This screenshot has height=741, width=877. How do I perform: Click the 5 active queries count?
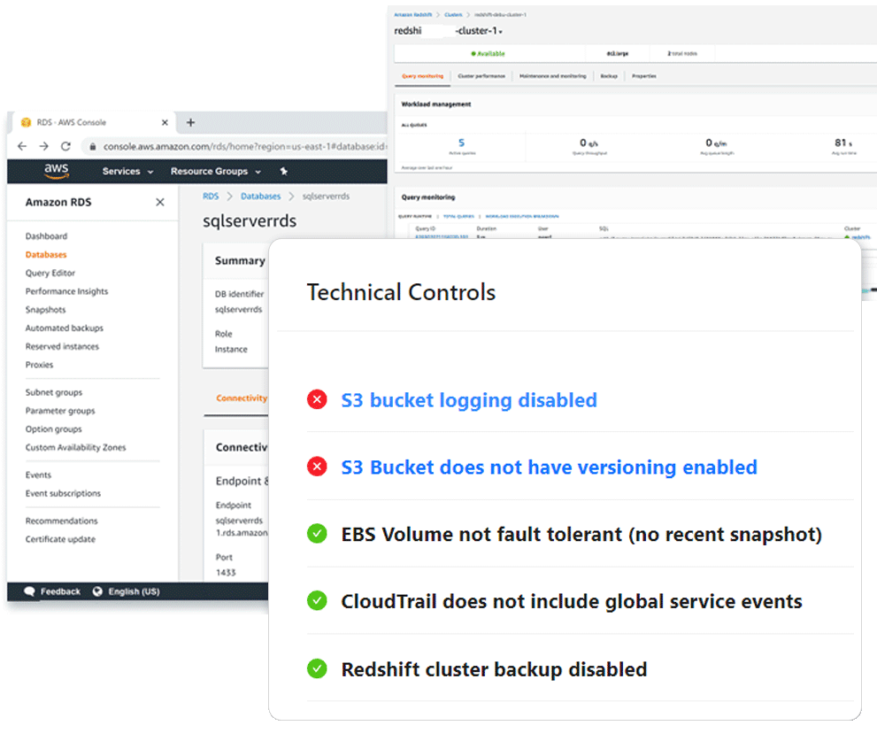(461, 143)
